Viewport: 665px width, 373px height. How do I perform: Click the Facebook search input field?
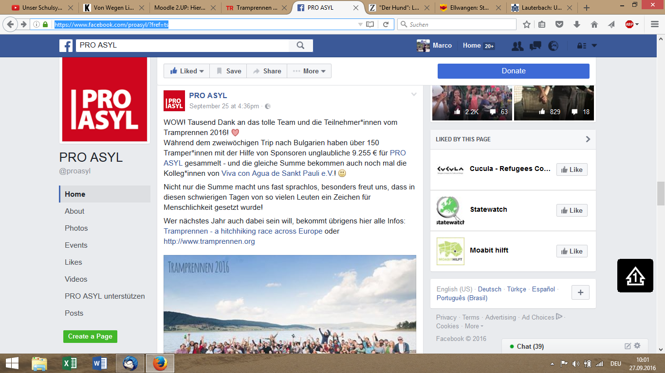pyautogui.click(x=182, y=45)
